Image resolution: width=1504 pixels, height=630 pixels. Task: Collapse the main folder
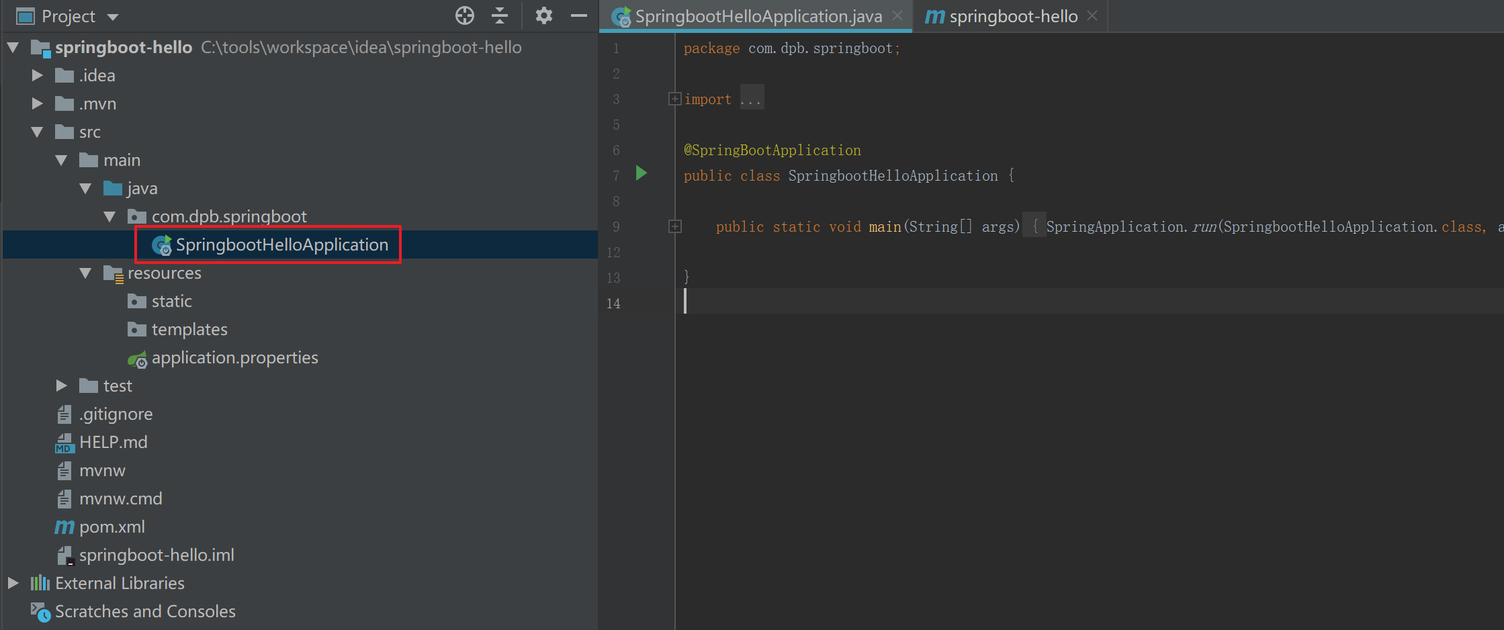click(x=62, y=161)
